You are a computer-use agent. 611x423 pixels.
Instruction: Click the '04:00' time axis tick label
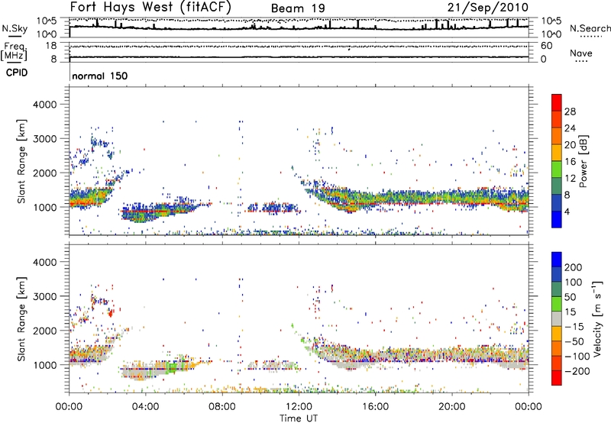[145, 407]
